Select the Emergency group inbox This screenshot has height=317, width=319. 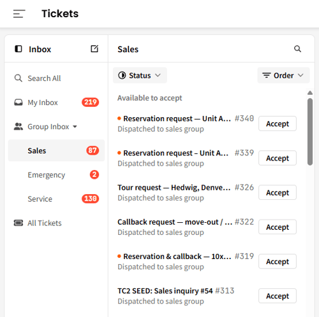click(56, 174)
